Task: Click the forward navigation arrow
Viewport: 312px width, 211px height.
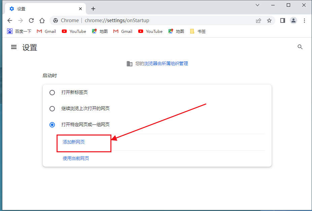Action: [x=21, y=20]
